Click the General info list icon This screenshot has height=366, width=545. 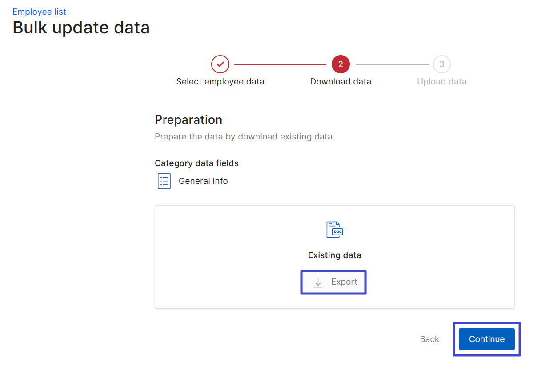click(164, 181)
